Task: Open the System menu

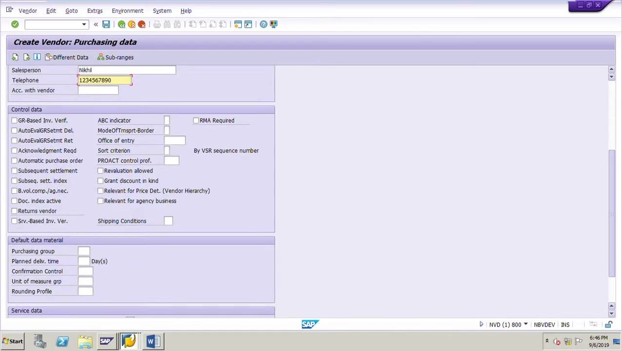Action: tap(162, 11)
